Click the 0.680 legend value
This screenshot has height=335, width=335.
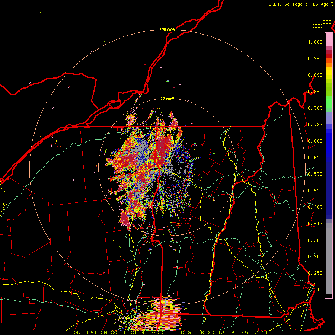point(315,141)
